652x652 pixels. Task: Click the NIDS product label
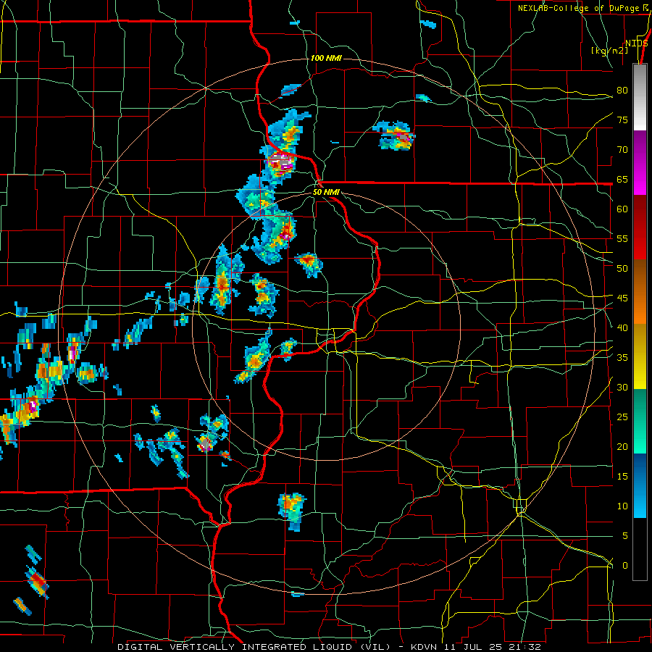[637, 43]
